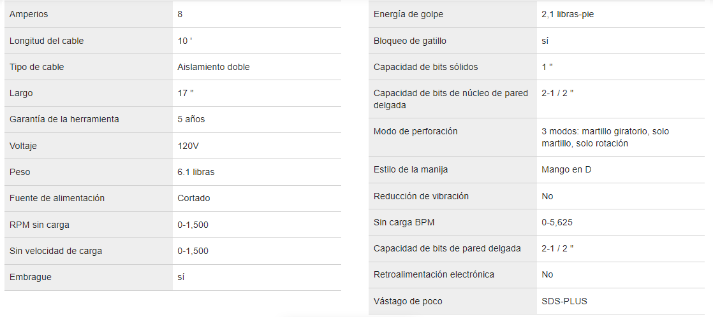
Task: Click the 5 años warranty value
Action: [x=191, y=120]
